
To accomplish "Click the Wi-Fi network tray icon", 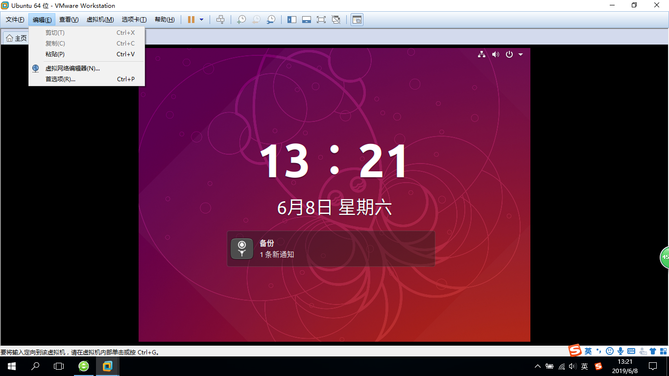I will (561, 366).
